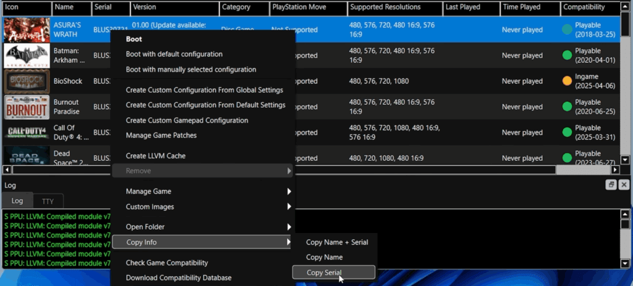Click the log panel scroll up arrow
The image size is (633, 286).
pos(625,214)
